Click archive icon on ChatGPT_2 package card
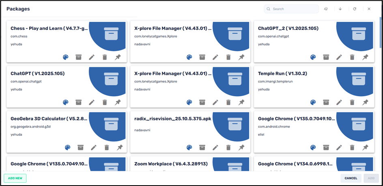 (326, 57)
